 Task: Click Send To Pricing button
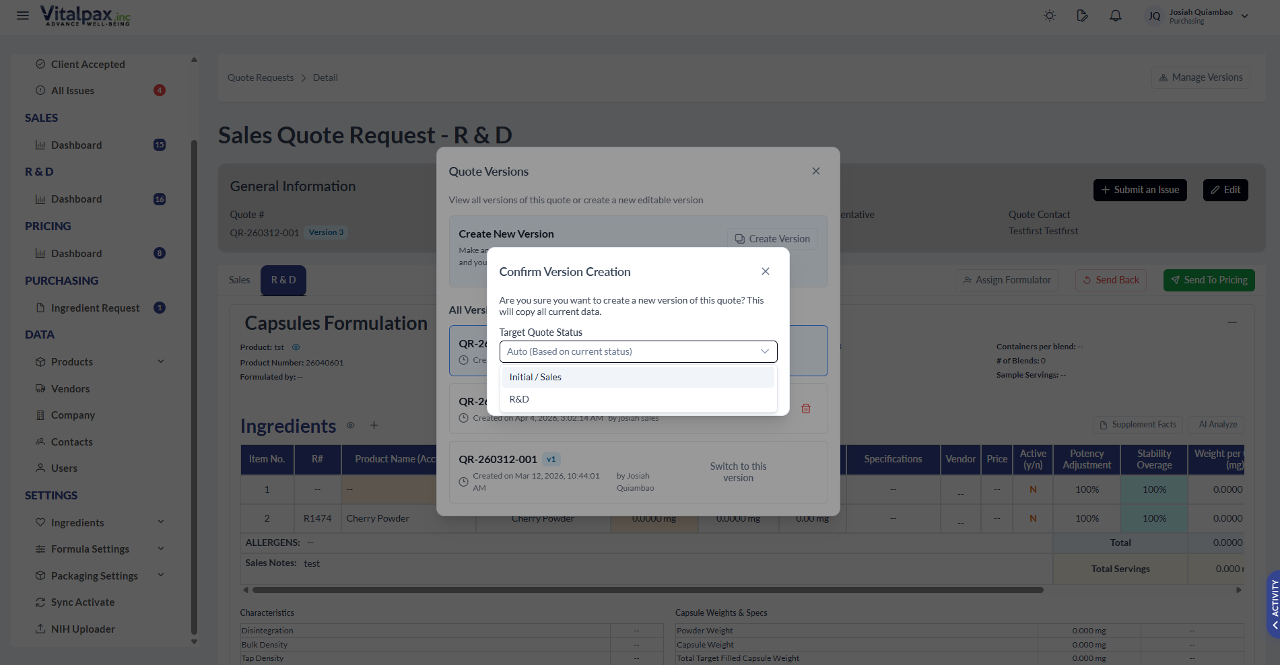(1209, 280)
